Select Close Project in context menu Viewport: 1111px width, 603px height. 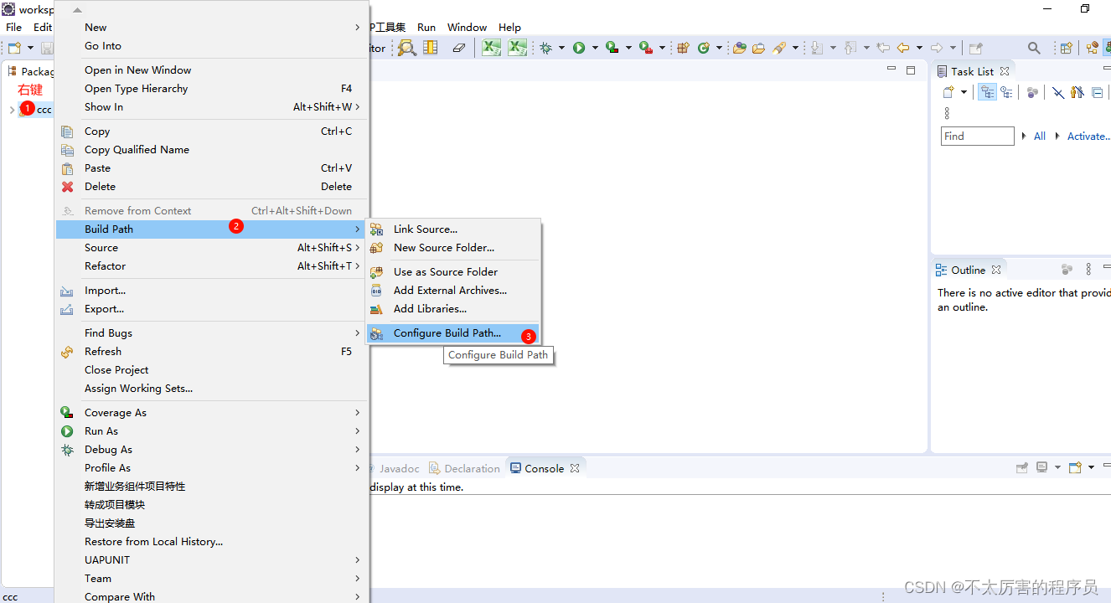(x=210, y=370)
